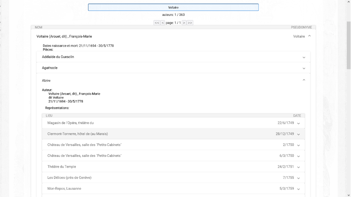Click the Voltaire search input field
This screenshot has height=197, width=351.
pyautogui.click(x=173, y=7)
